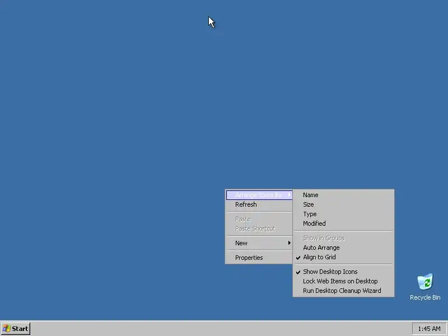Click the Start button on the taskbar
The width and height of the screenshot is (448, 336).
point(16,329)
